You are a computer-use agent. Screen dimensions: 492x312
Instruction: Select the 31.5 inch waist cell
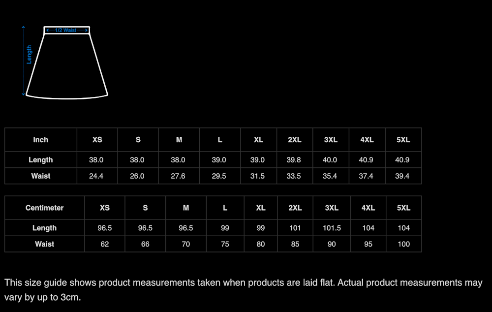(x=258, y=176)
